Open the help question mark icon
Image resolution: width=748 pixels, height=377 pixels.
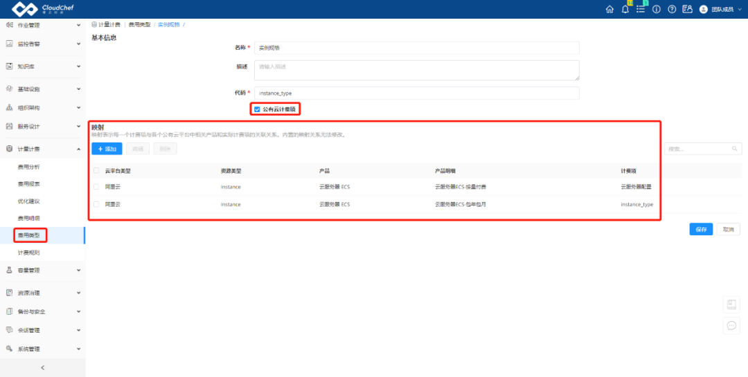pyautogui.click(x=672, y=9)
